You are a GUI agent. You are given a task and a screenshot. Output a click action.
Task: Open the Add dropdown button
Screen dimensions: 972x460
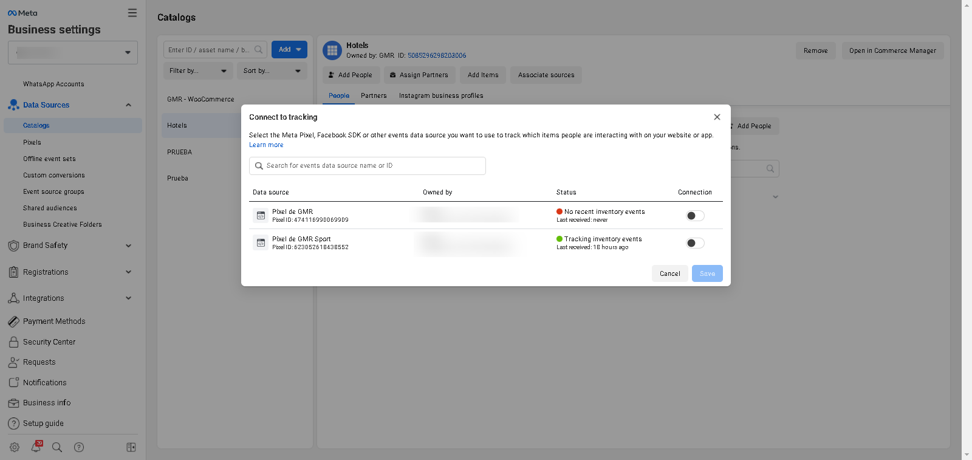289,50
